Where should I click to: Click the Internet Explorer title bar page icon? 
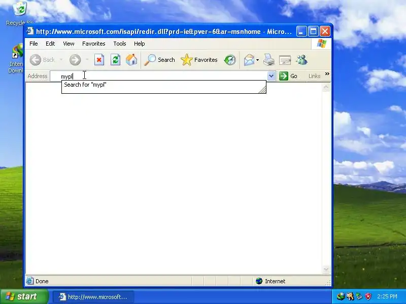[x=30, y=31]
